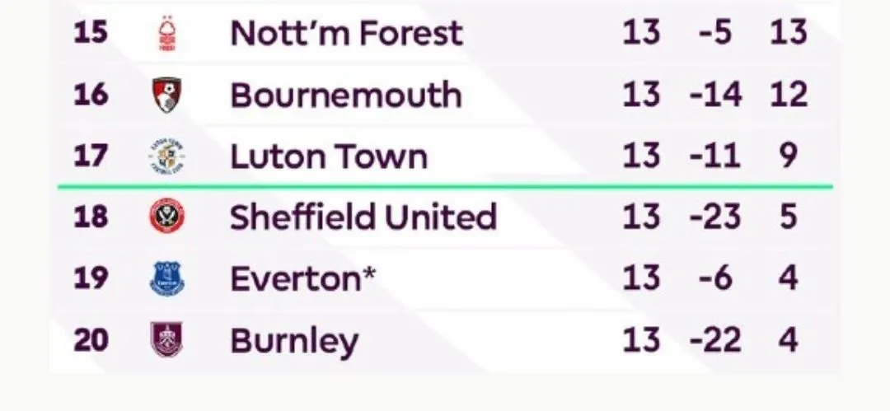Click Bournemouth's -14 goal difference
The height and width of the screenshot is (411, 890).
click(715, 94)
